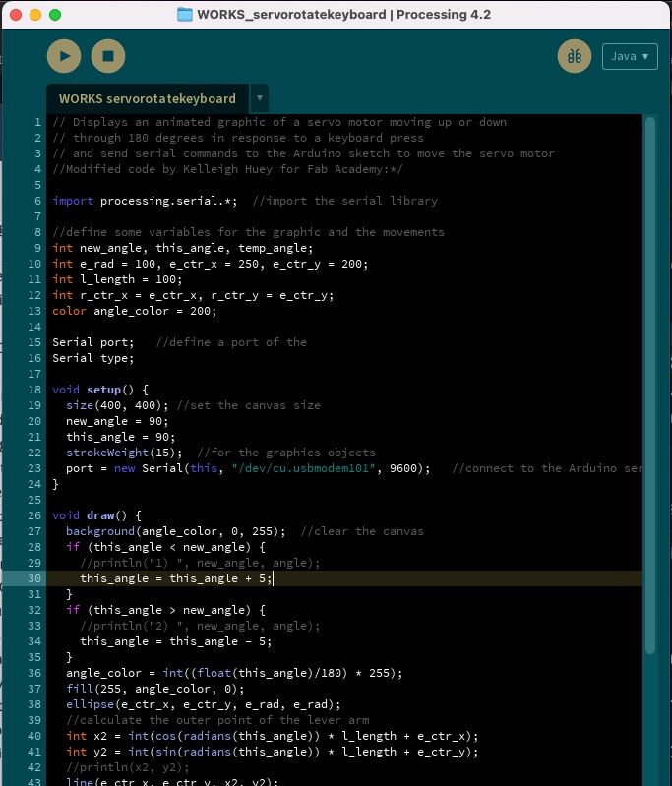Click line number 30 in the gutter

tap(34, 578)
